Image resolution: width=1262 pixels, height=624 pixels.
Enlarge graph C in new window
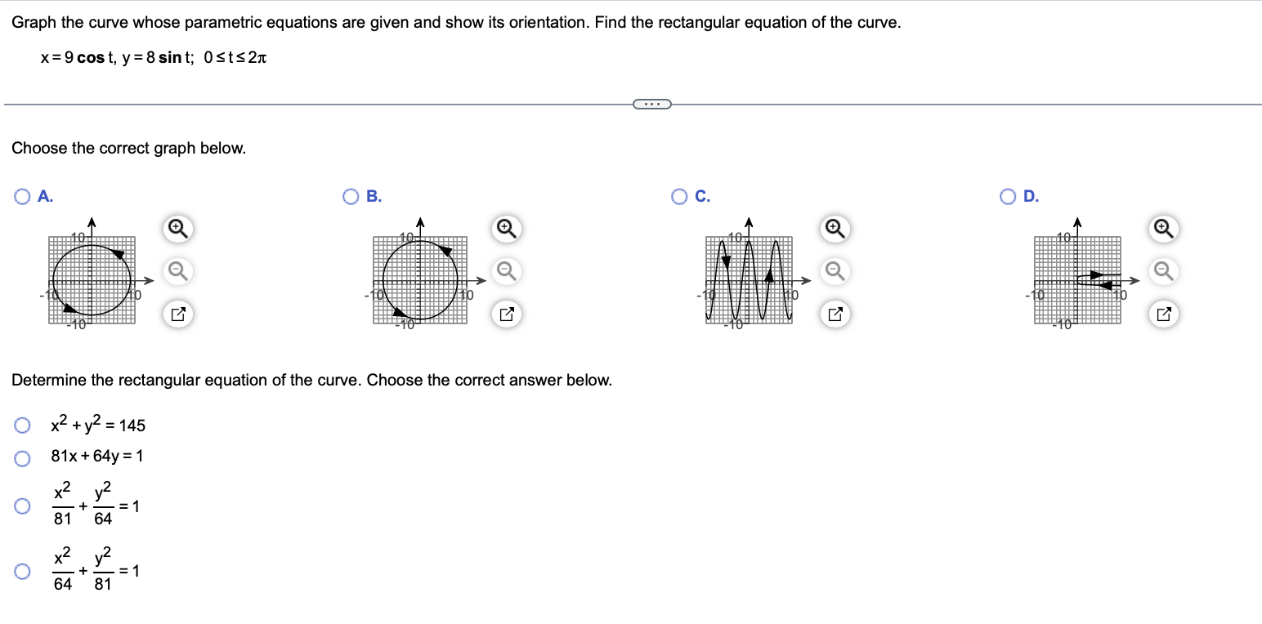coord(835,314)
